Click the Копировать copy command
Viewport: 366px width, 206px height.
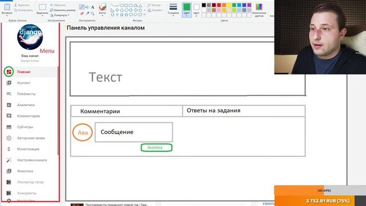click(23, 10)
